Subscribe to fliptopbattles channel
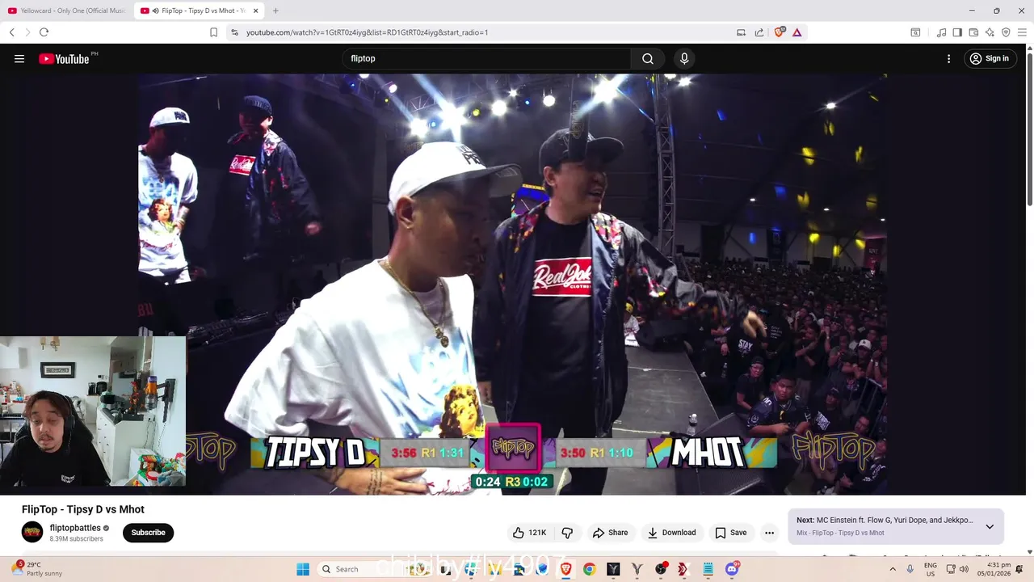 148,533
